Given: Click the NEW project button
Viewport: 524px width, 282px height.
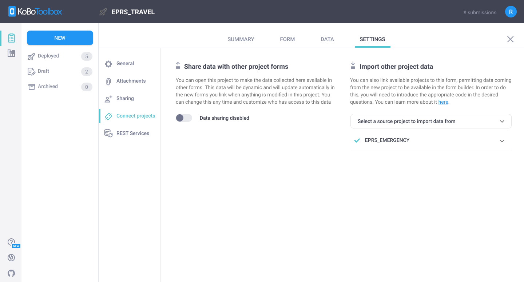Looking at the screenshot, I should (x=60, y=38).
